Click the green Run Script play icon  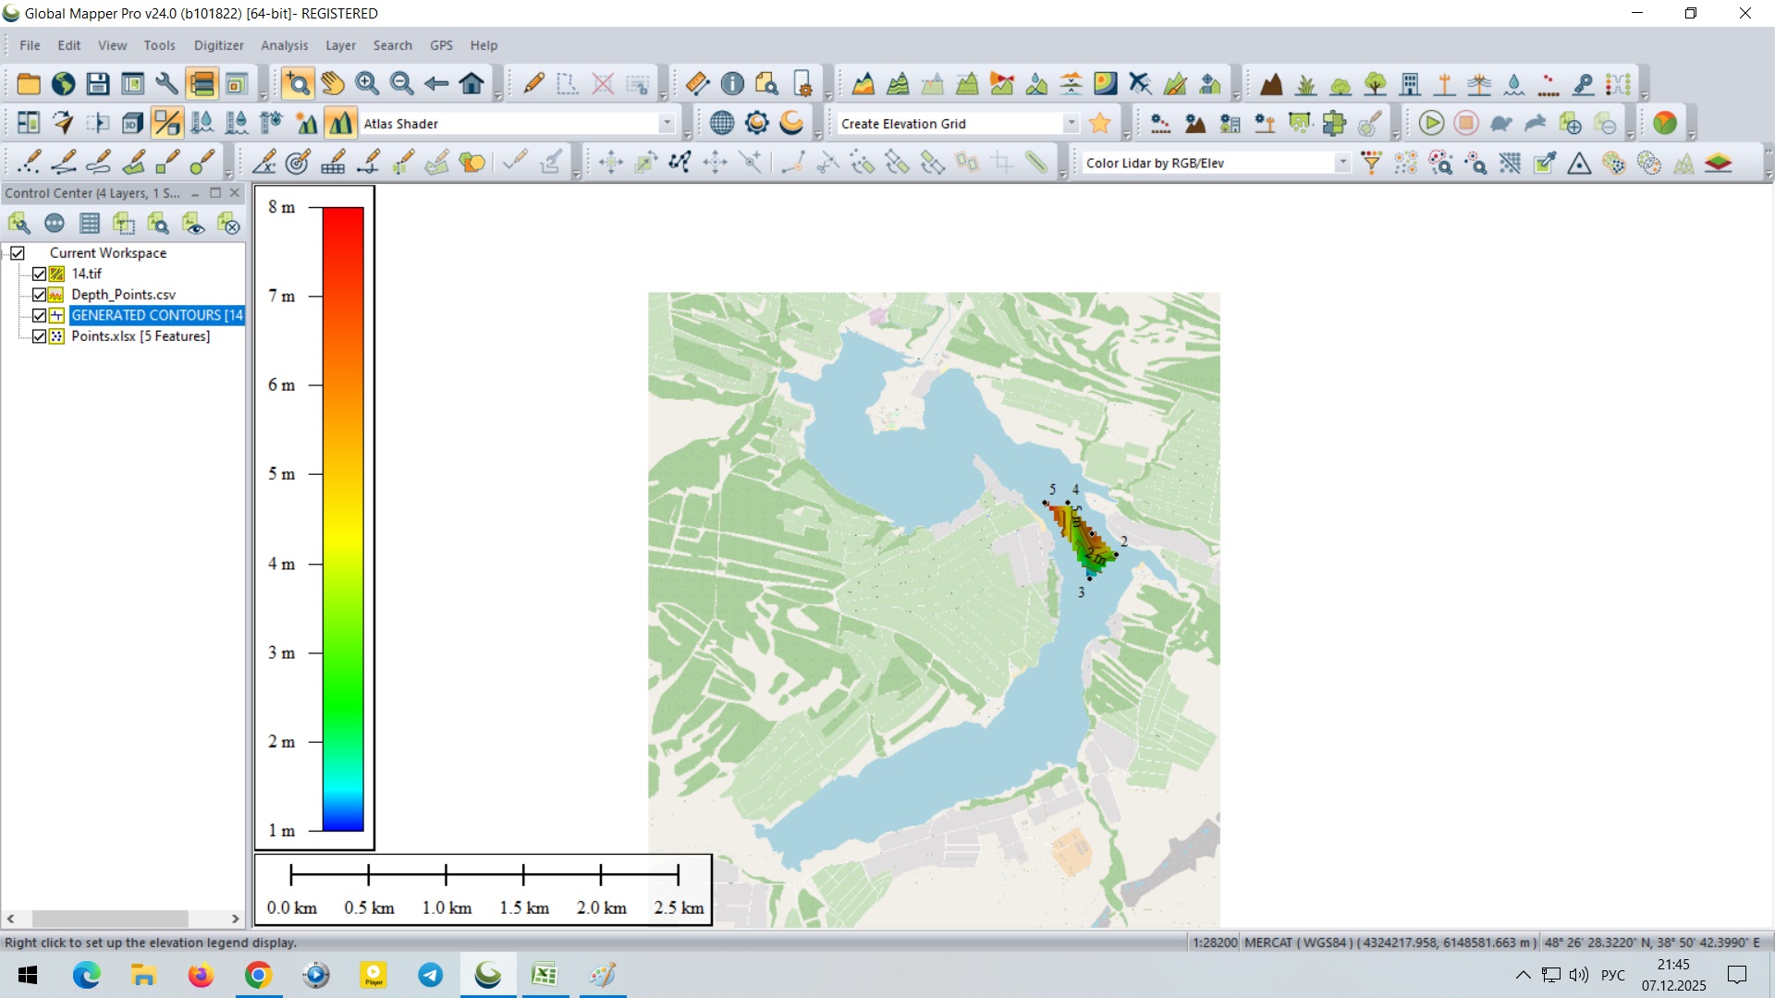coord(1431,123)
